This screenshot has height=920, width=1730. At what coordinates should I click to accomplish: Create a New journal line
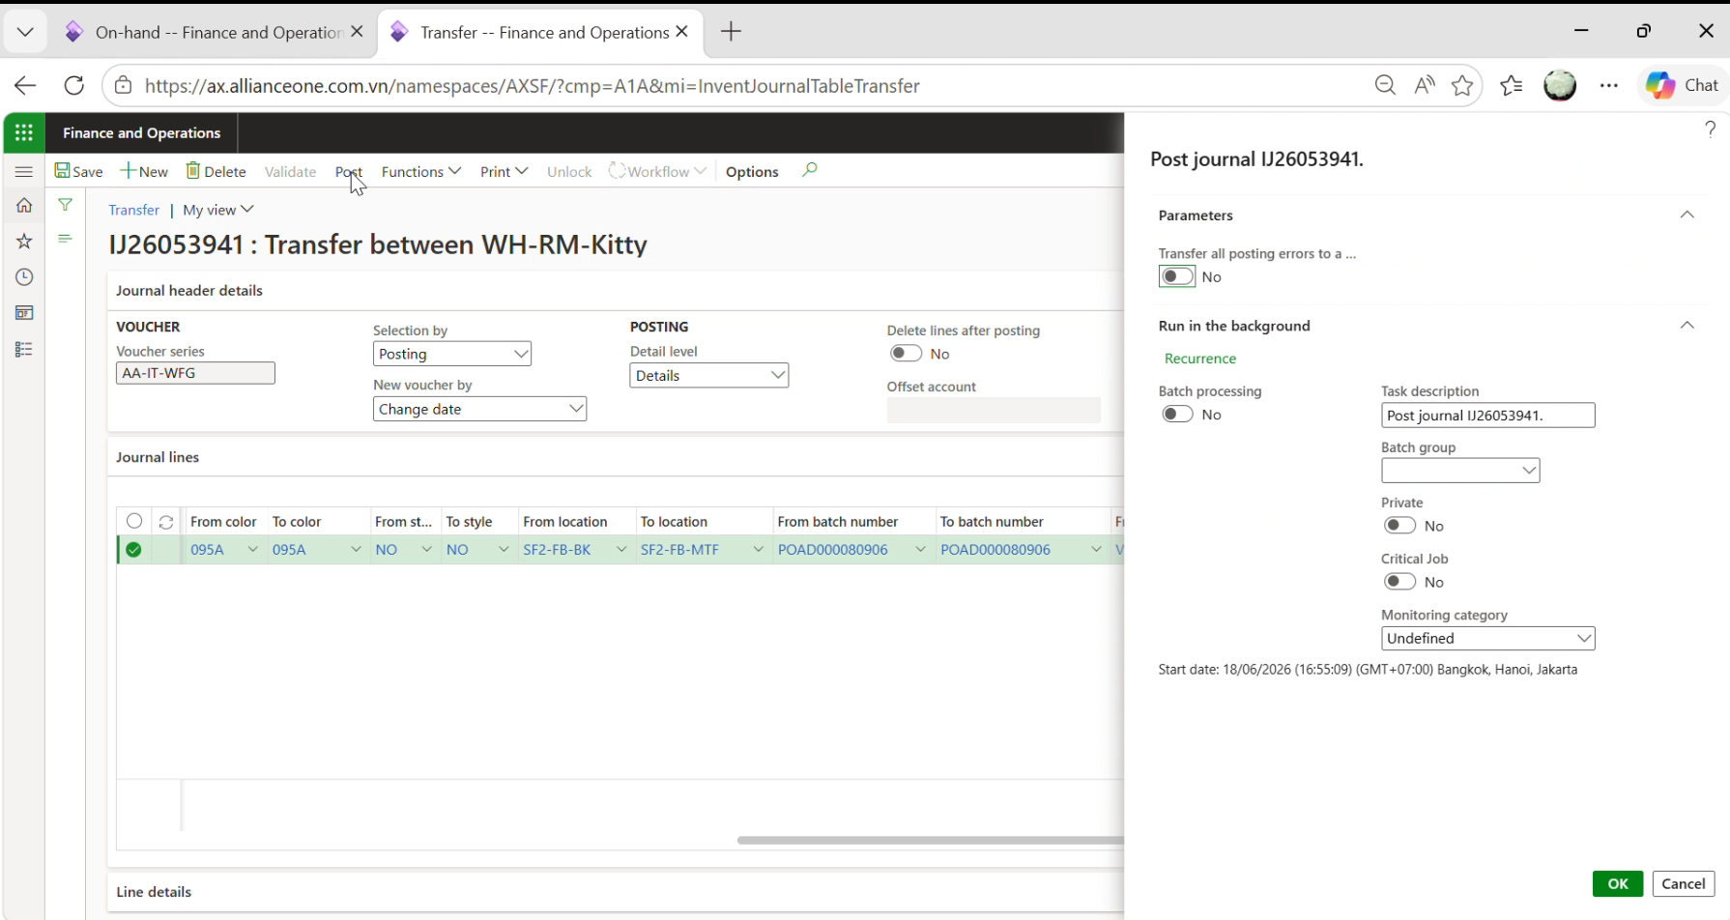point(144,171)
